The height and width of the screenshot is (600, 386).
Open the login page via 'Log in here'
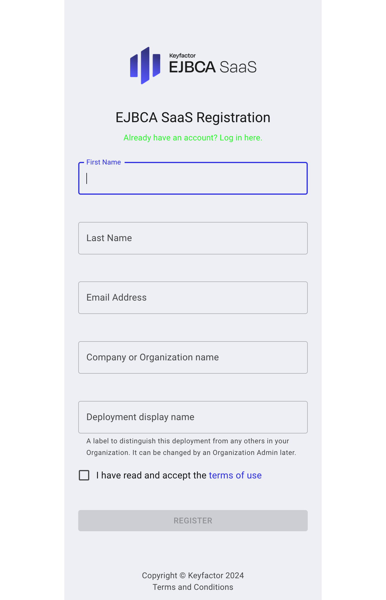pyautogui.click(x=240, y=138)
